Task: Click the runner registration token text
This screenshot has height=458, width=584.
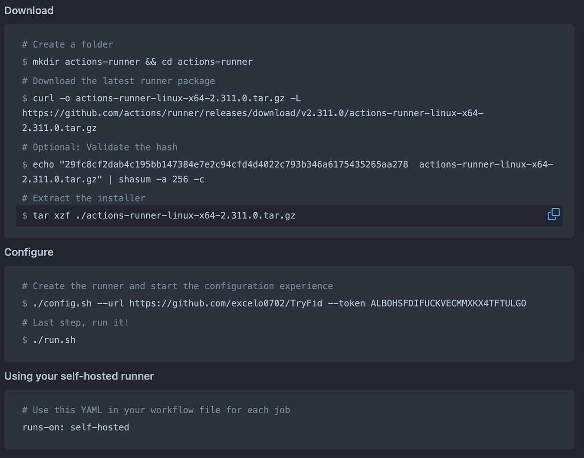Action: (x=449, y=303)
